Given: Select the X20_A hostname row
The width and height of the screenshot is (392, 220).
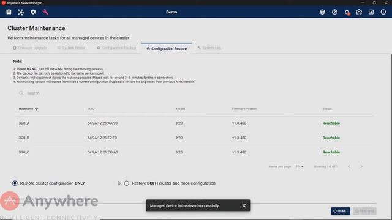Looking at the screenshot, I should (x=24, y=123).
